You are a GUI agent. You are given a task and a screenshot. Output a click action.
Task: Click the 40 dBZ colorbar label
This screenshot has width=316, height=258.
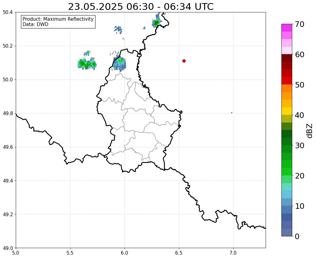(300, 115)
